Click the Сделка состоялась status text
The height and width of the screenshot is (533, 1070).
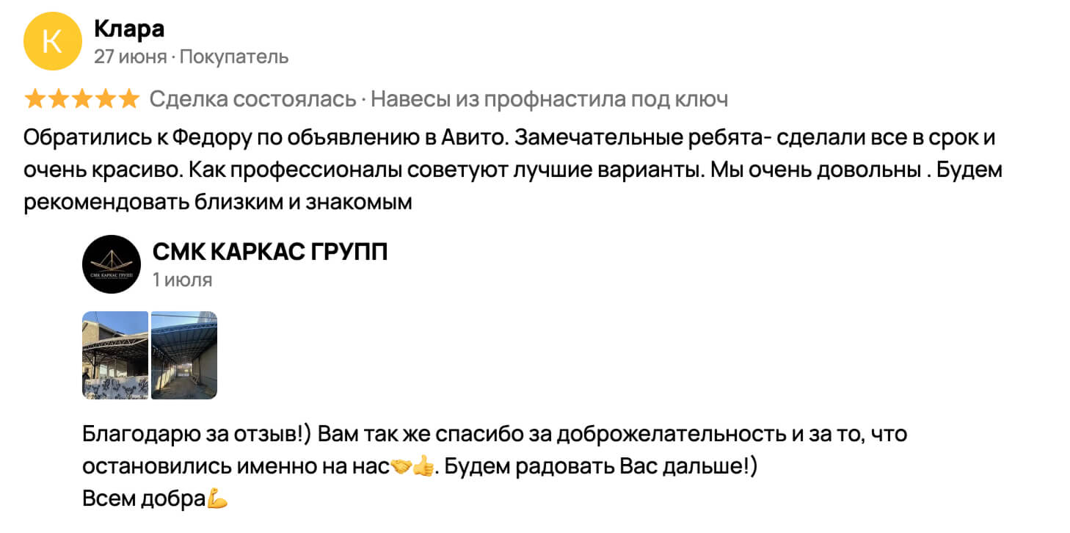(x=253, y=99)
